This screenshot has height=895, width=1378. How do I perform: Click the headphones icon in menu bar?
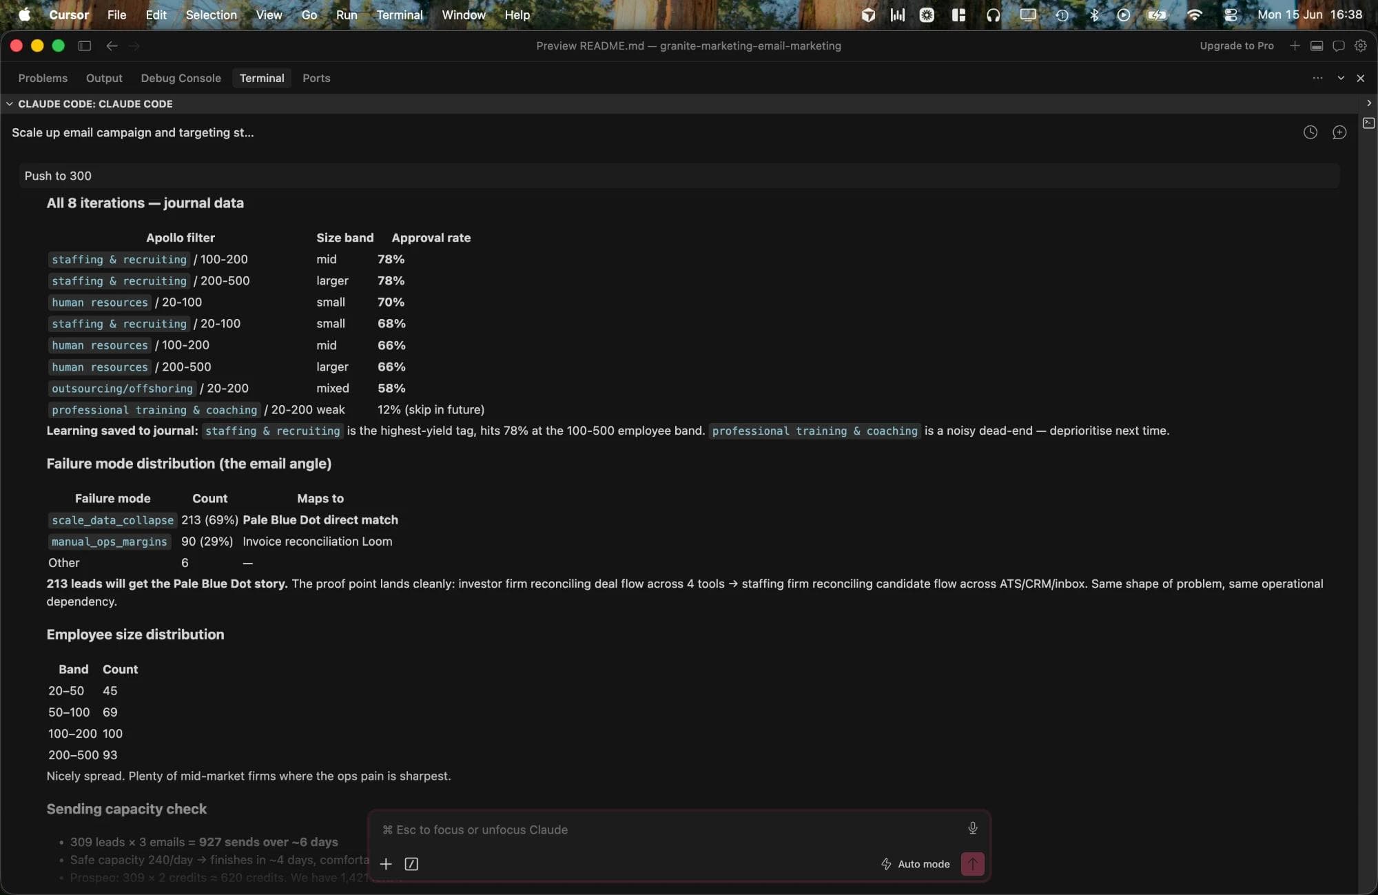[993, 14]
